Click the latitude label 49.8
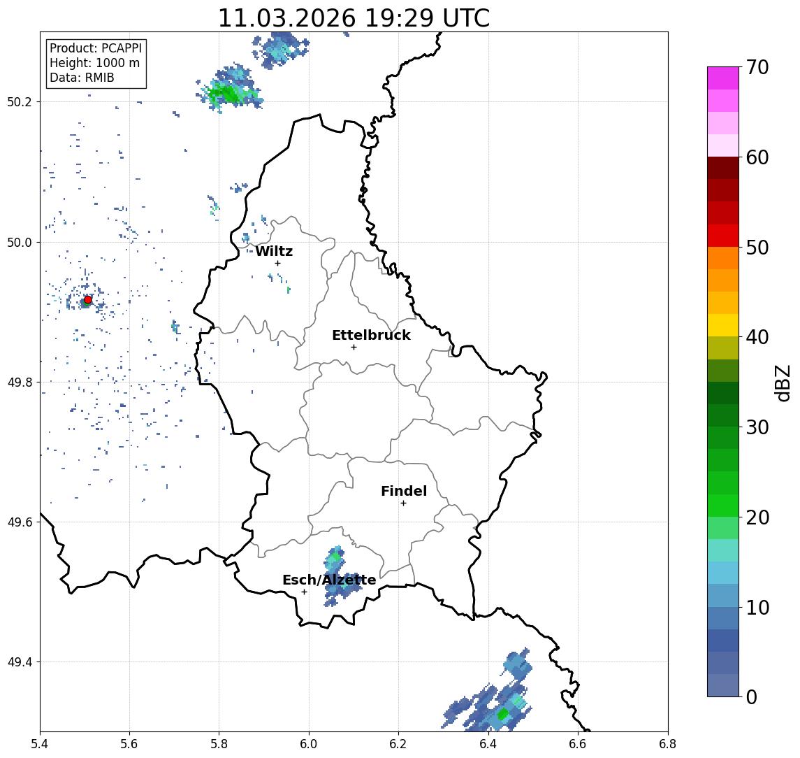Screen dimensions: 800x758 pos(19,382)
